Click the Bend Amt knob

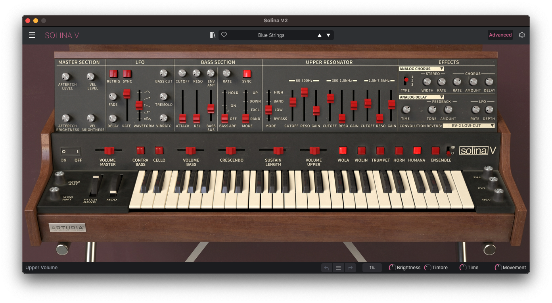pyautogui.click(x=60, y=178)
